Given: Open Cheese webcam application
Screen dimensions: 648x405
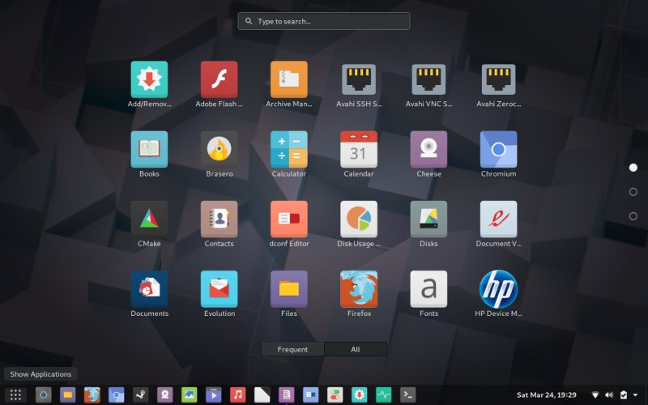Looking at the screenshot, I should click(x=428, y=149).
